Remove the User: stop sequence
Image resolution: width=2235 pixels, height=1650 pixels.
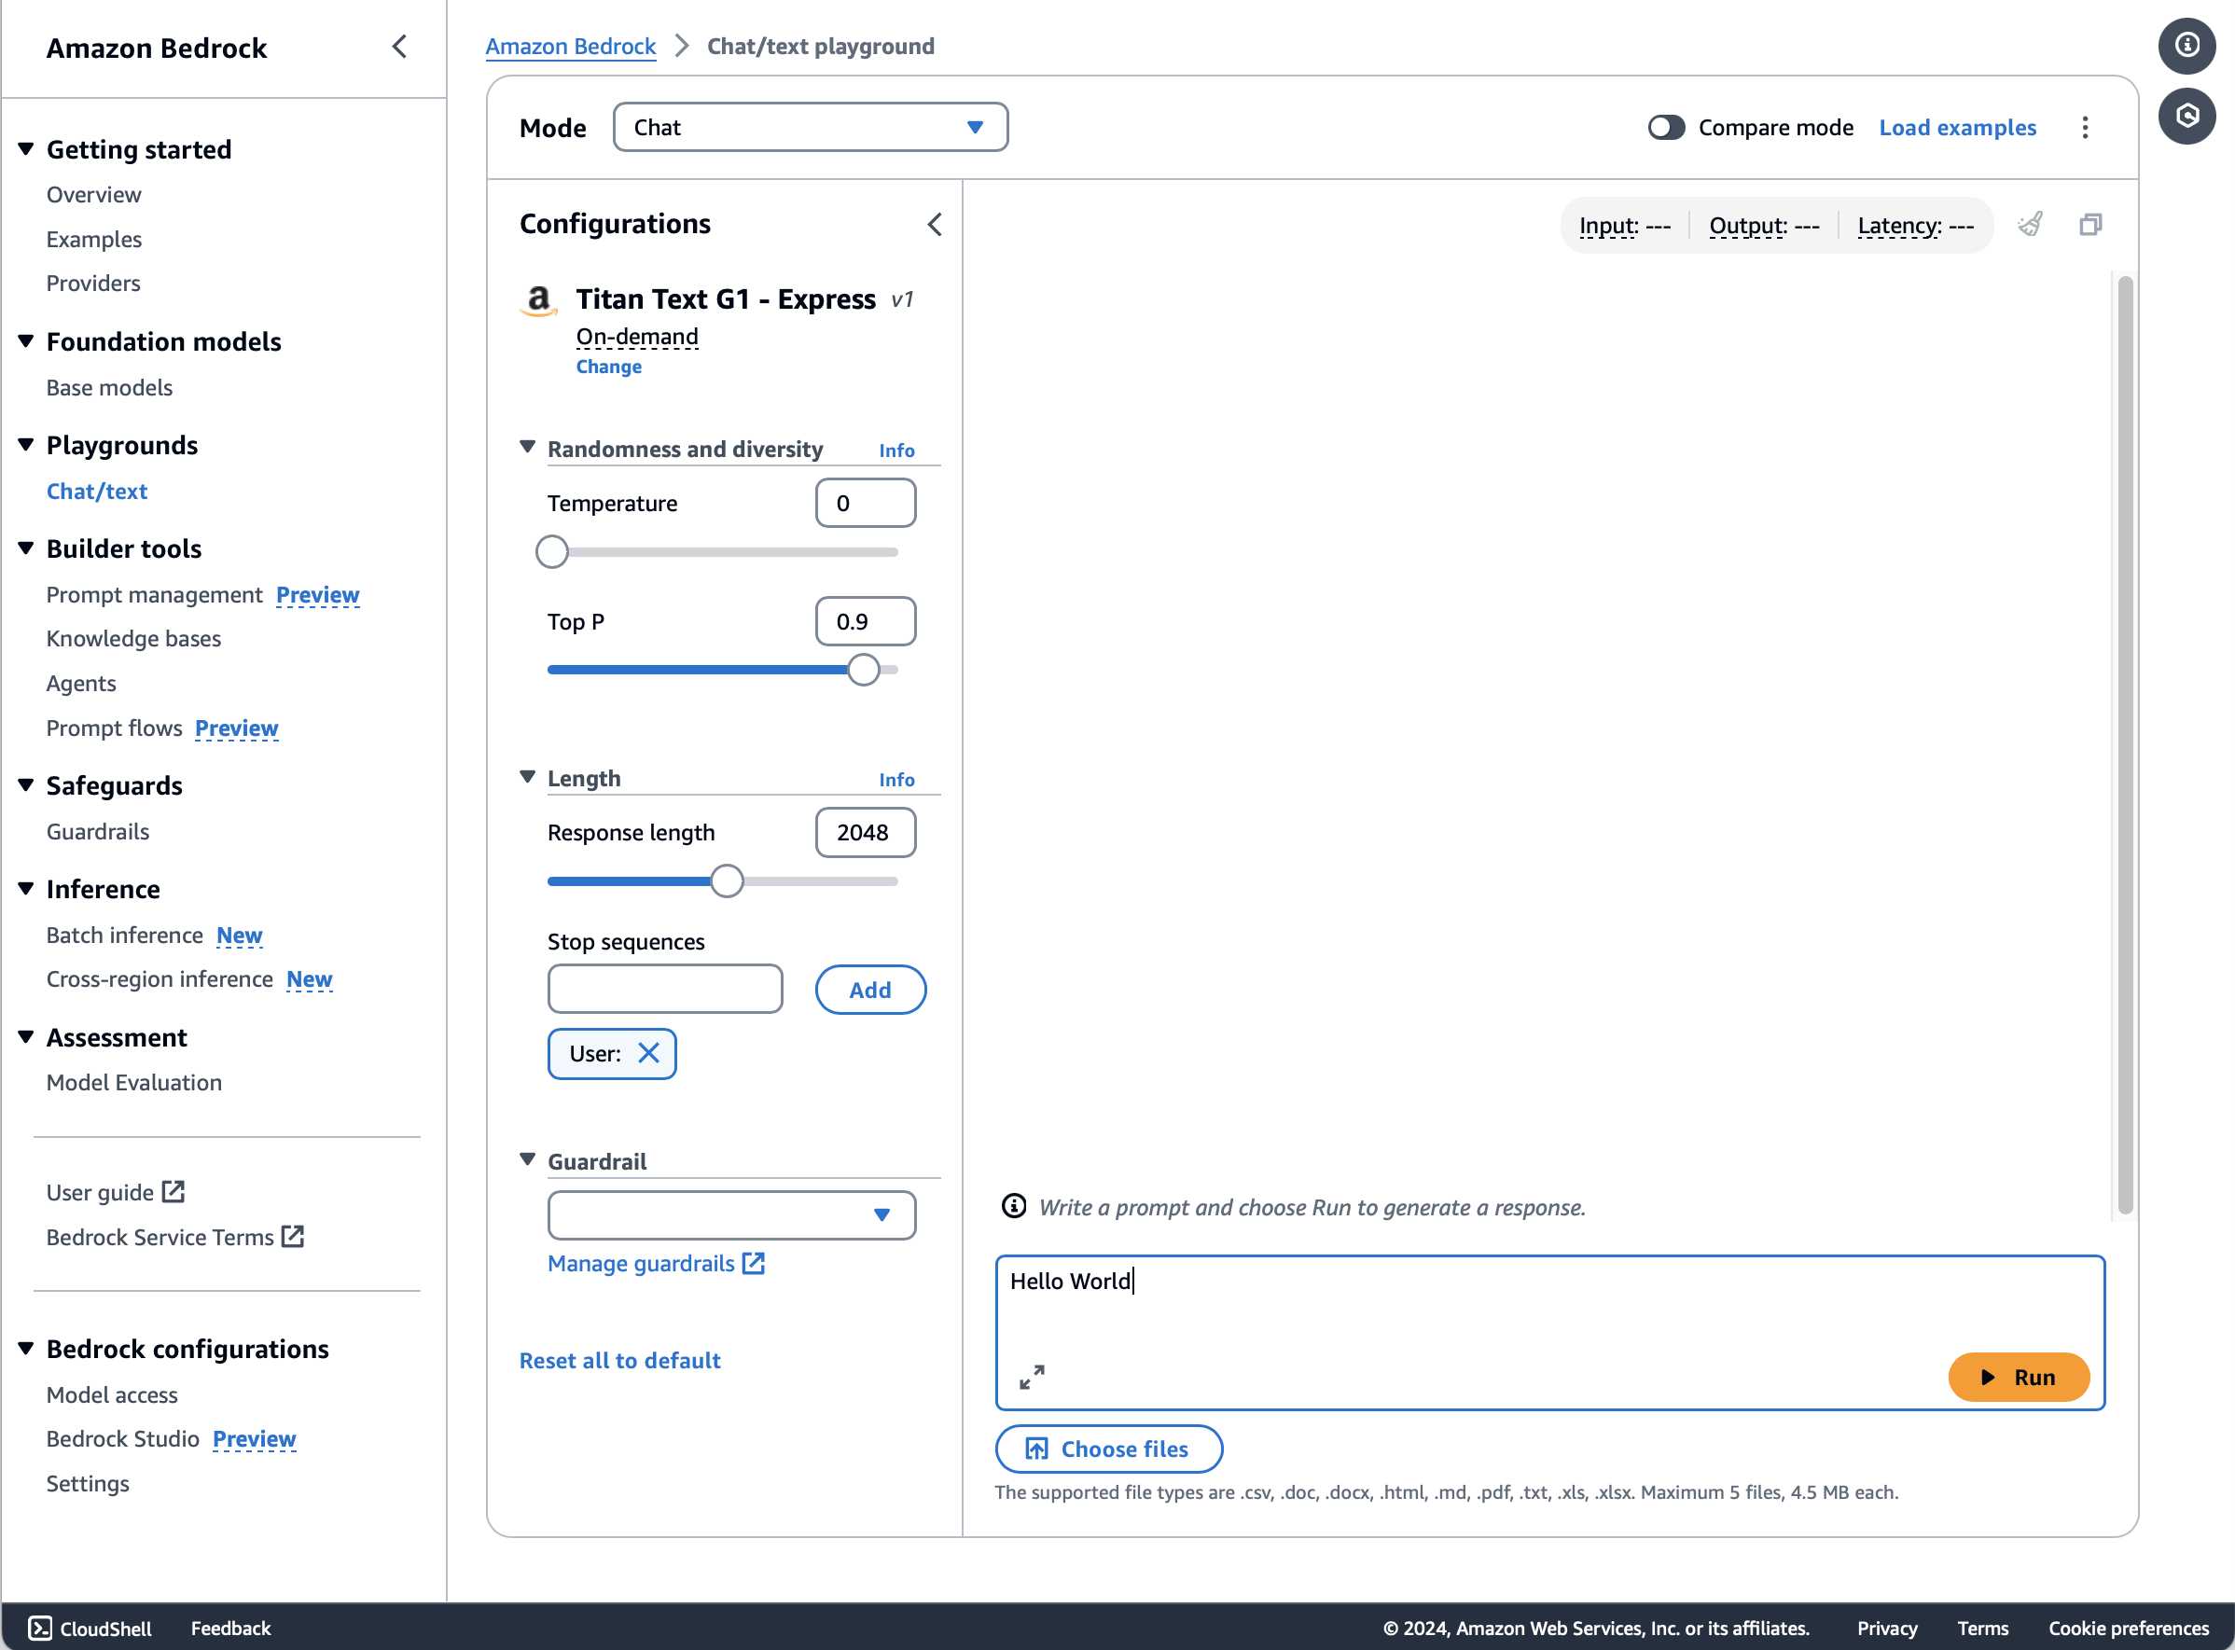(649, 1054)
